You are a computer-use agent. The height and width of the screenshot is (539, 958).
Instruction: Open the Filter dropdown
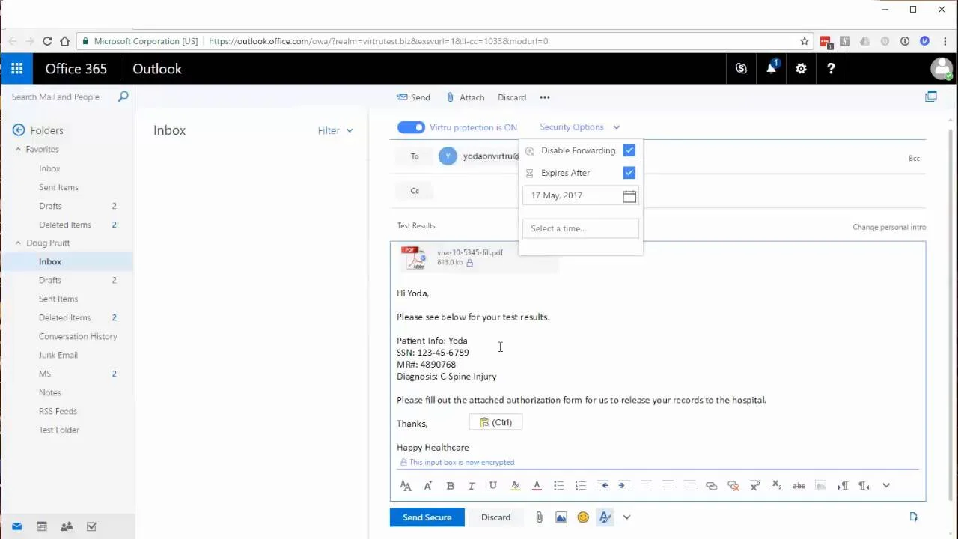click(x=335, y=130)
